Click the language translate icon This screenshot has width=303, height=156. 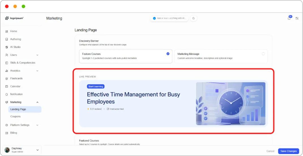297,18
